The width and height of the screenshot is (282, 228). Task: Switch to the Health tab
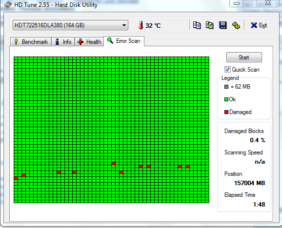89,42
